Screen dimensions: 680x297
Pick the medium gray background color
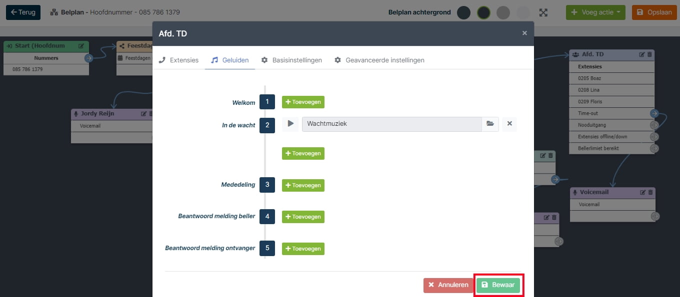pyautogui.click(x=503, y=12)
